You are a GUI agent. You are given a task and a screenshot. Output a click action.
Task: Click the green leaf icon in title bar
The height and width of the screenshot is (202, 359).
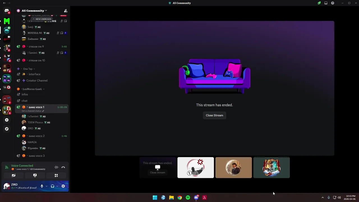(x=319, y=3)
